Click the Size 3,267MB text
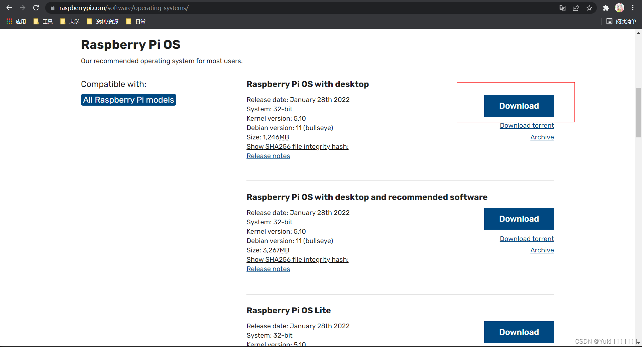642x347 pixels. [268, 250]
